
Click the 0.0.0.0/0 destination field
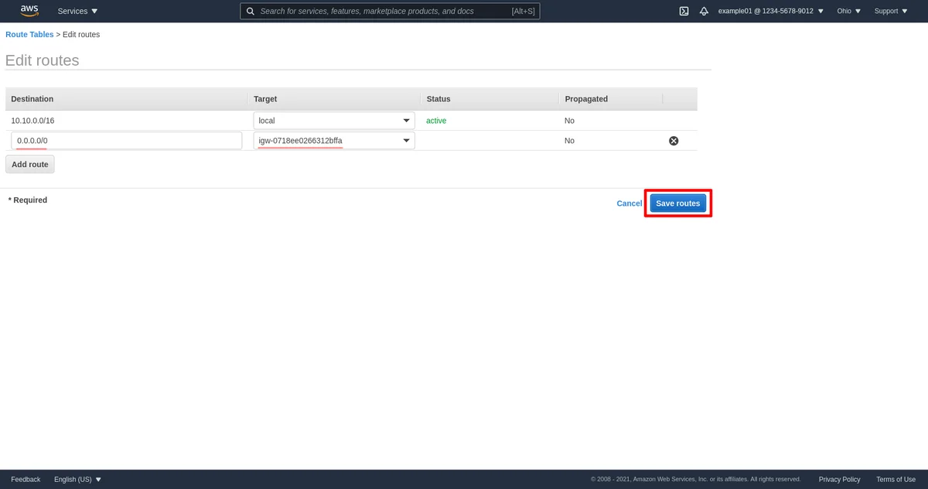127,141
